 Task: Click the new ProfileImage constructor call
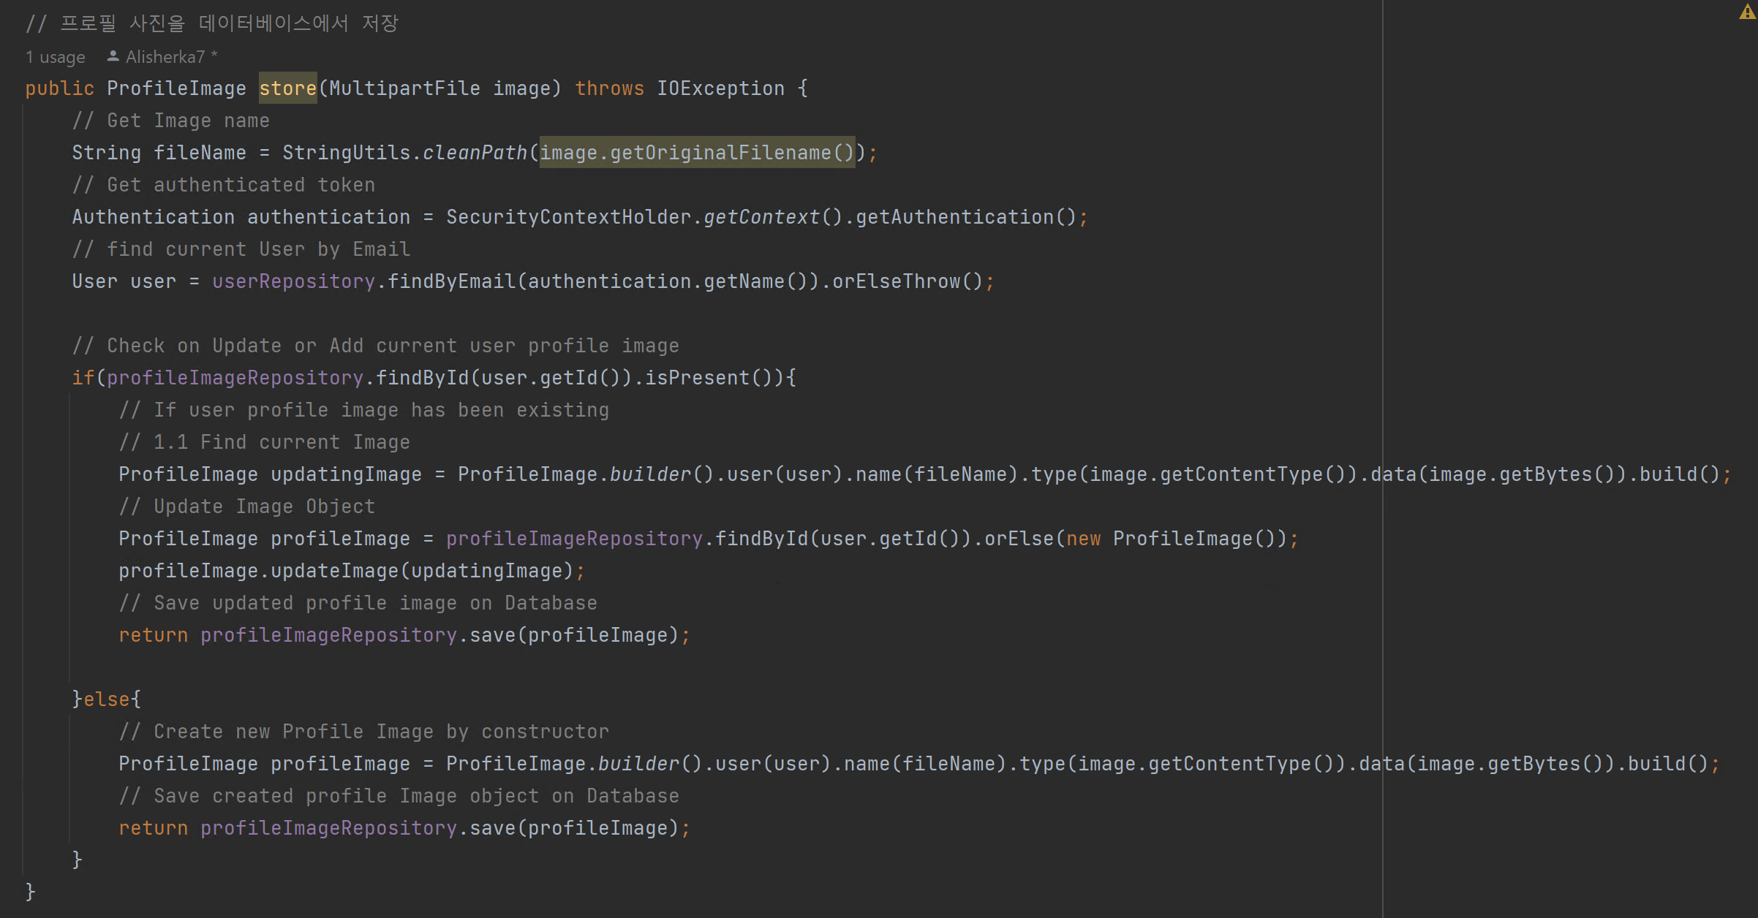1179,538
